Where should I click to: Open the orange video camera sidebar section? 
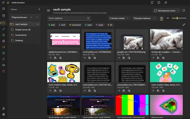(x=4, y=47)
